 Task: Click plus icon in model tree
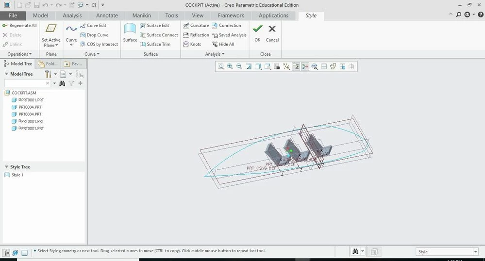pos(81,83)
